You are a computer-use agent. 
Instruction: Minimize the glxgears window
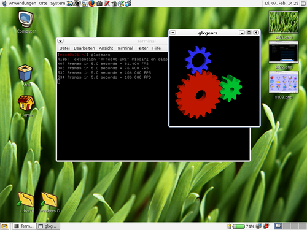click(242, 33)
